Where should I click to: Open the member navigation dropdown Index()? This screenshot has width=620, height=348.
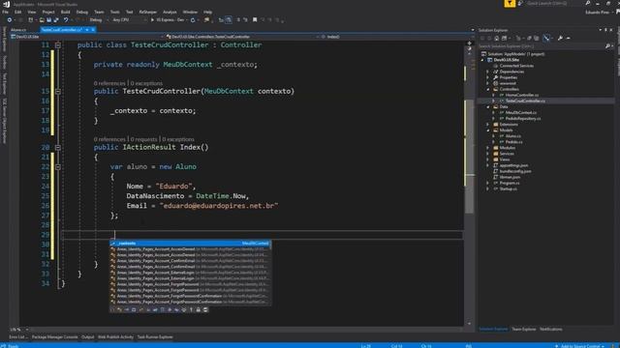coord(396,37)
